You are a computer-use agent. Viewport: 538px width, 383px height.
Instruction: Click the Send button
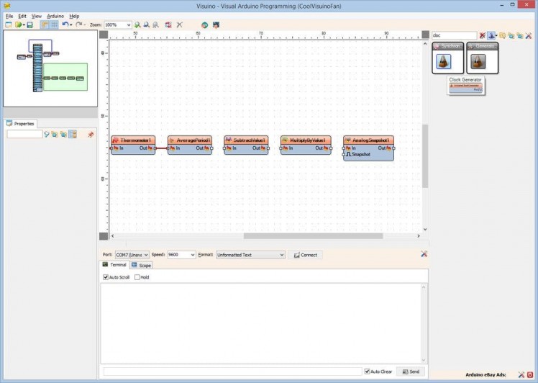[x=410, y=371]
